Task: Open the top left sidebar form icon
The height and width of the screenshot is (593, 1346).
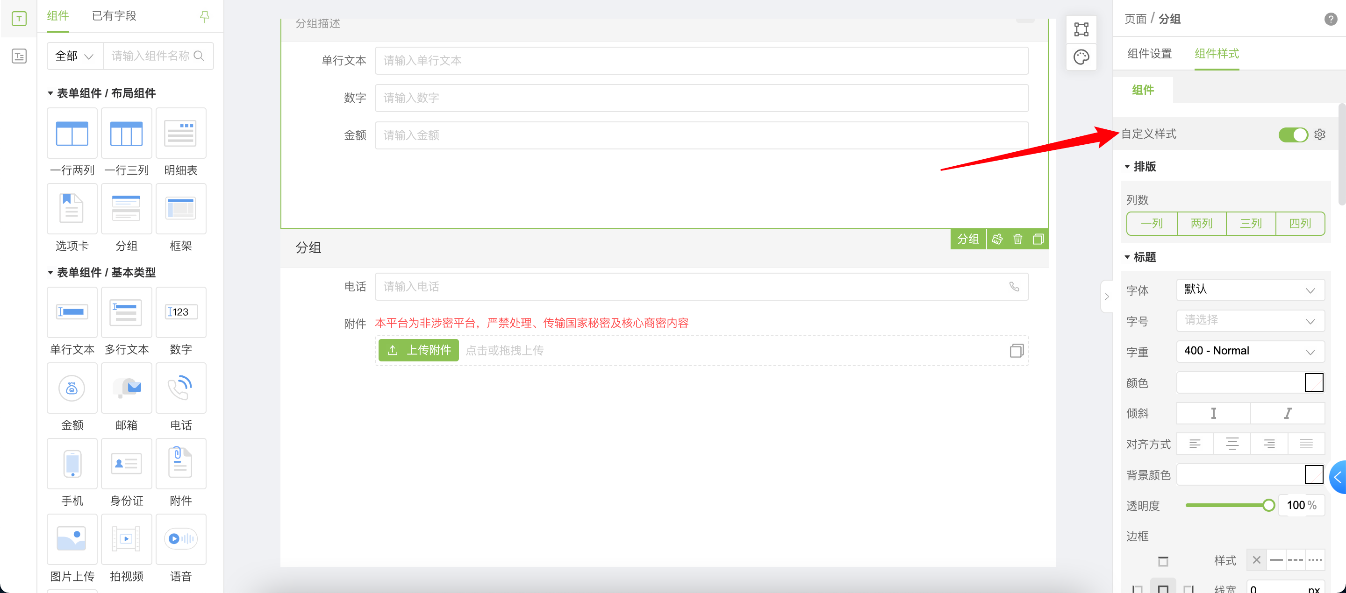Action: pos(19,19)
